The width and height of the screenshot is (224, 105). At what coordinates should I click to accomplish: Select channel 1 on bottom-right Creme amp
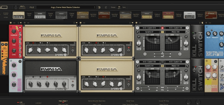(89, 77)
